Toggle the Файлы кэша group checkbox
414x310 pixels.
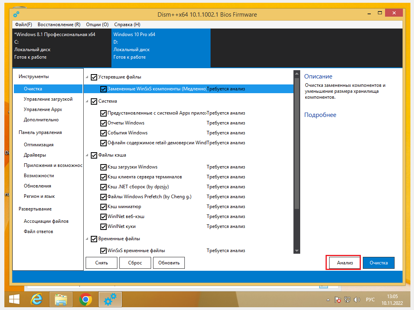click(x=94, y=155)
